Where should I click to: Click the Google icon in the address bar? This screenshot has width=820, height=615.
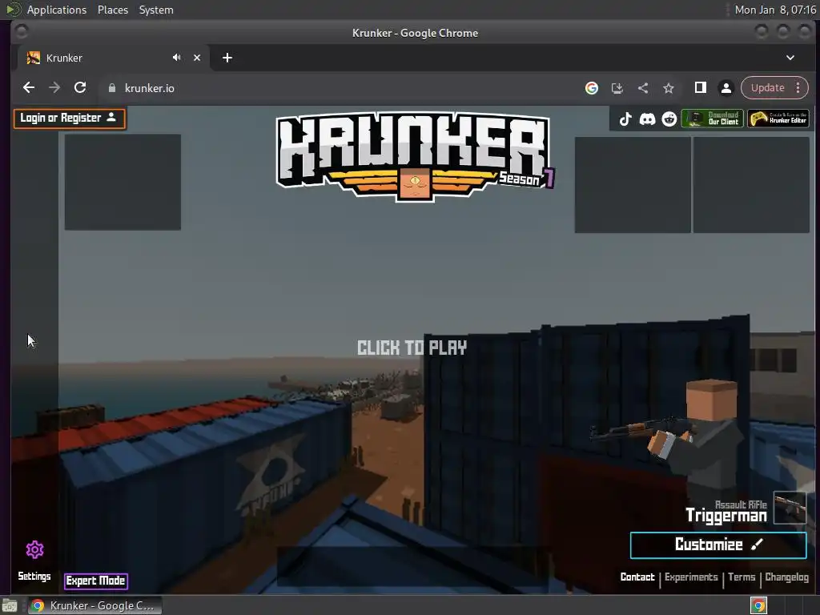pyautogui.click(x=592, y=88)
